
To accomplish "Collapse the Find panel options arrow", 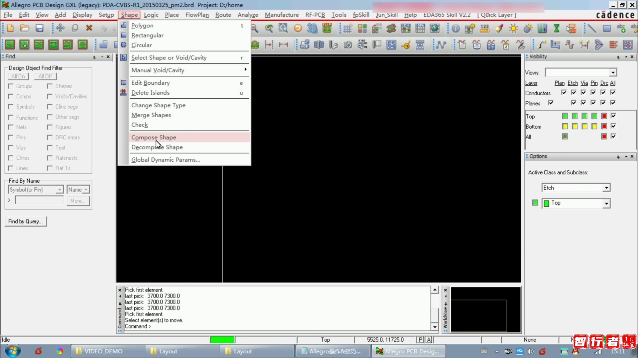I will pyautogui.click(x=102, y=57).
